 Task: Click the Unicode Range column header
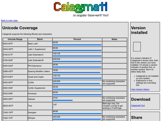click(15, 39)
